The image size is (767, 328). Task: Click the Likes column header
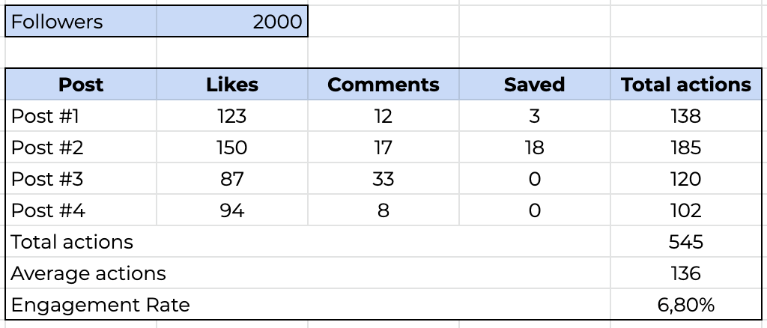pyautogui.click(x=232, y=85)
